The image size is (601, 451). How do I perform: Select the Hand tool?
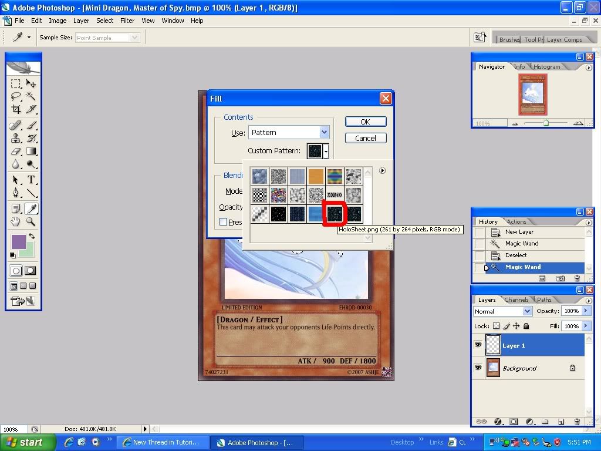click(16, 221)
